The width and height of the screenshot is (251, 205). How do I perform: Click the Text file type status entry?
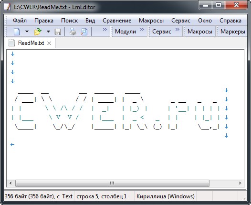[x=67, y=196]
